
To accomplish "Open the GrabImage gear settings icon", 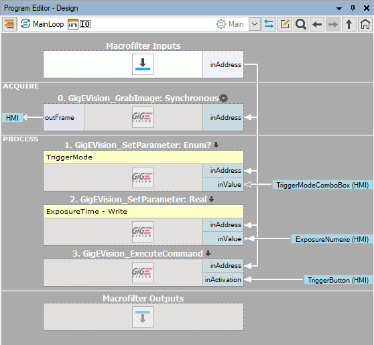I will click(223, 98).
